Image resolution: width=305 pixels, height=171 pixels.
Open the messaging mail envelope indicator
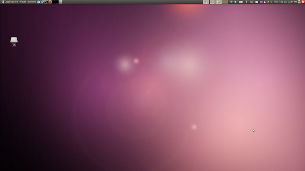click(257, 2)
